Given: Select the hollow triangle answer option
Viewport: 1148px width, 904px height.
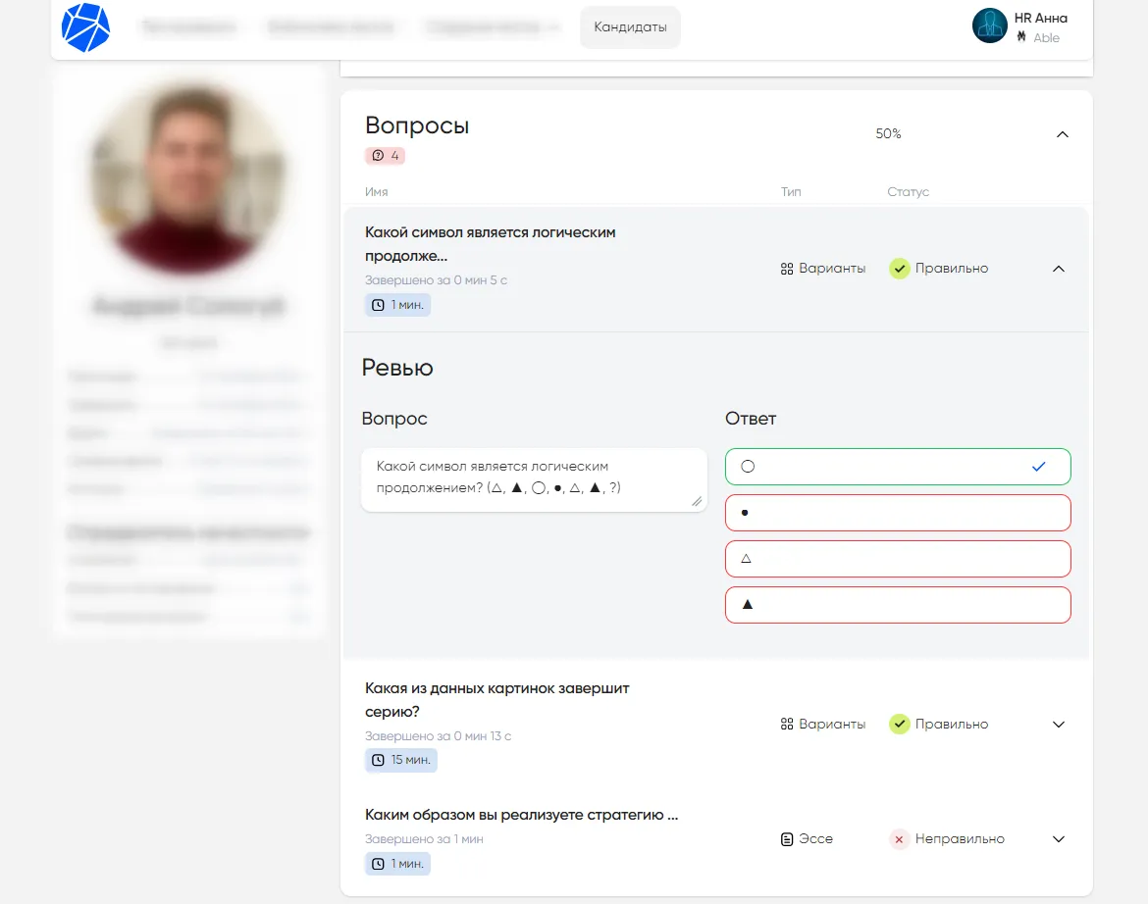Looking at the screenshot, I should tap(897, 559).
